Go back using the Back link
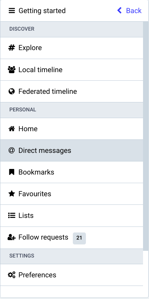 point(129,10)
